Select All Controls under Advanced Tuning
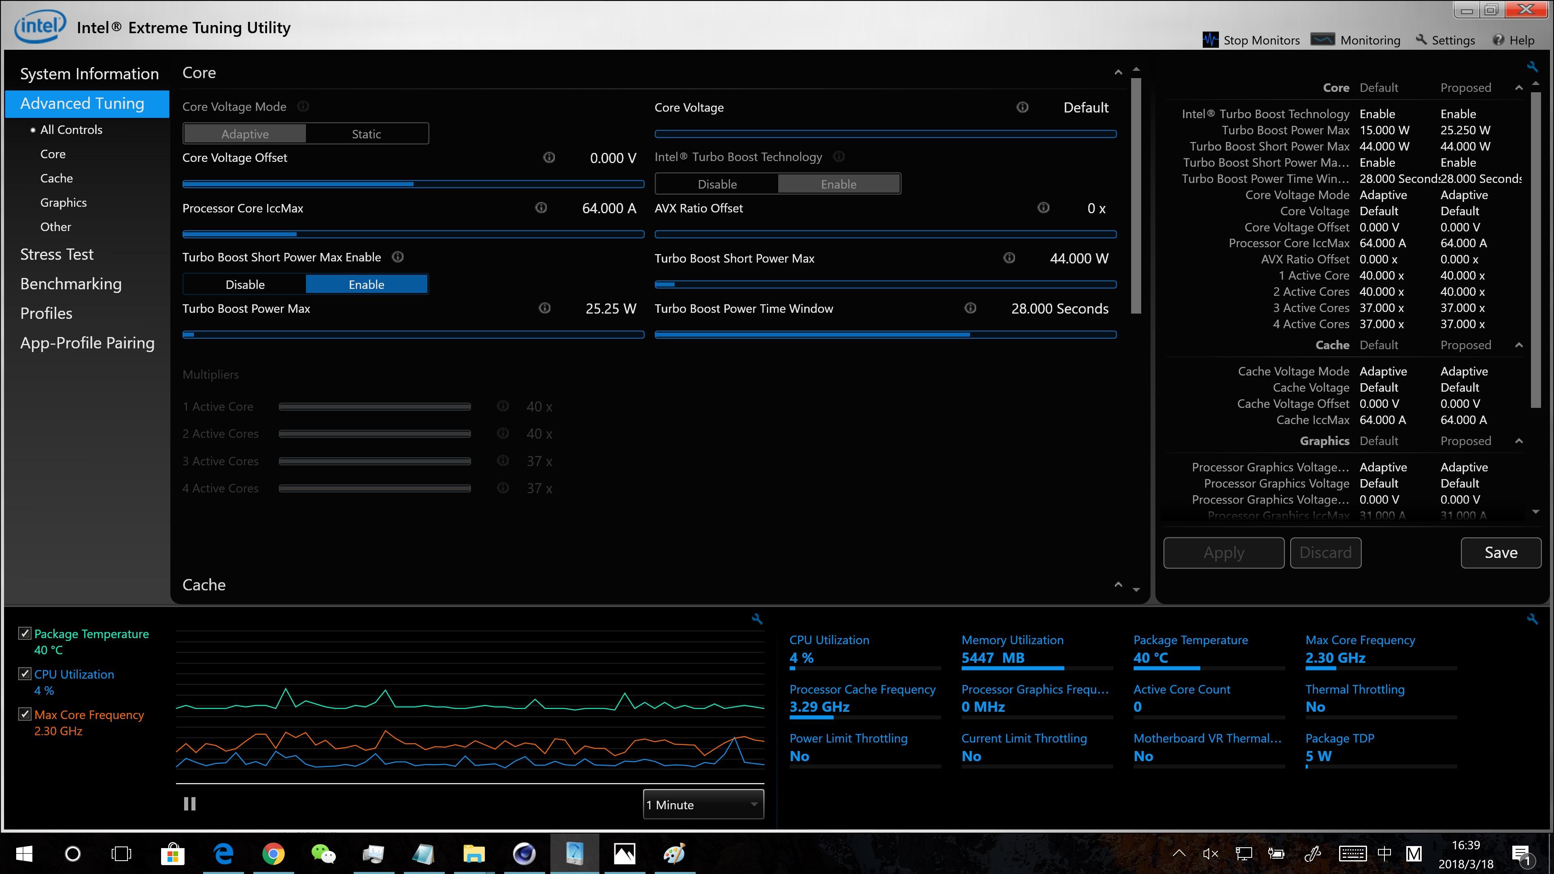Screen dimensions: 1554x874 pyautogui.click(x=71, y=129)
